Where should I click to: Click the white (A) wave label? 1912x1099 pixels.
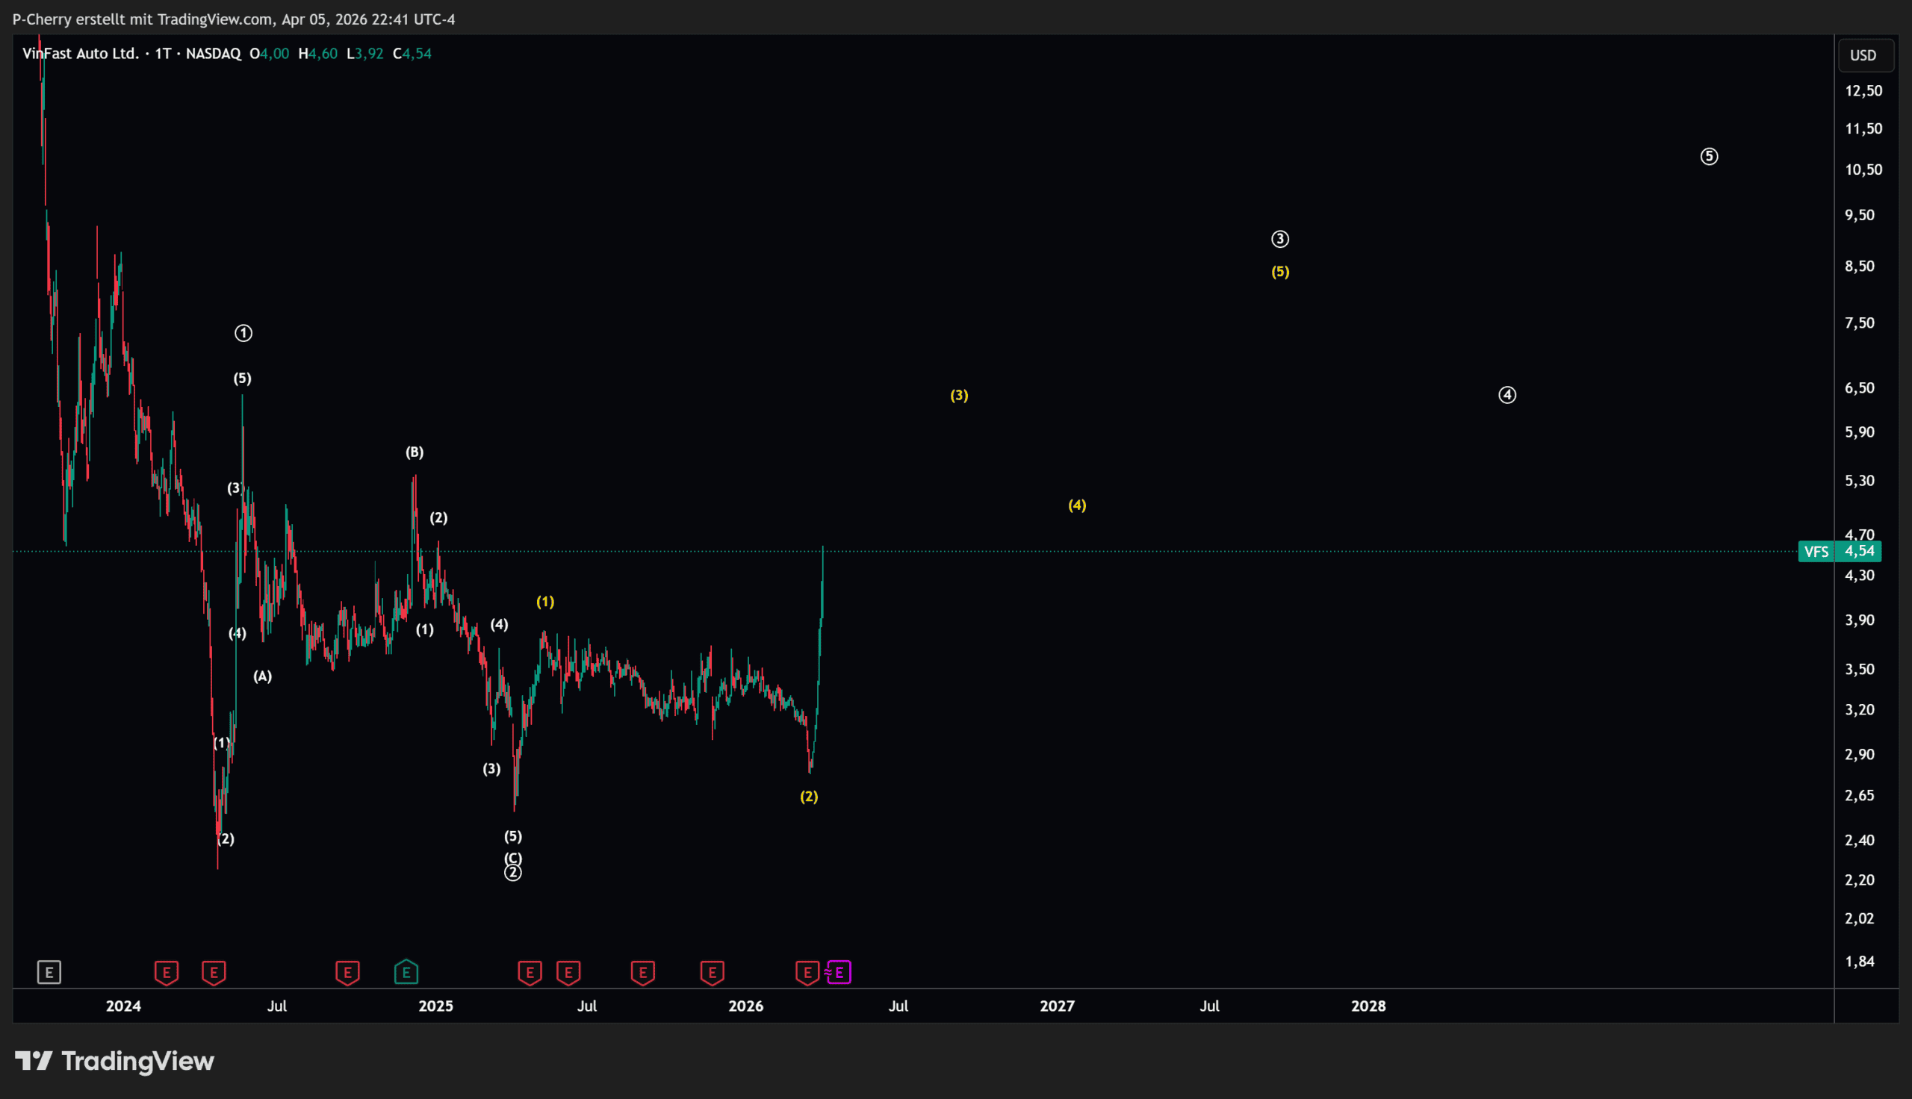coord(262,676)
